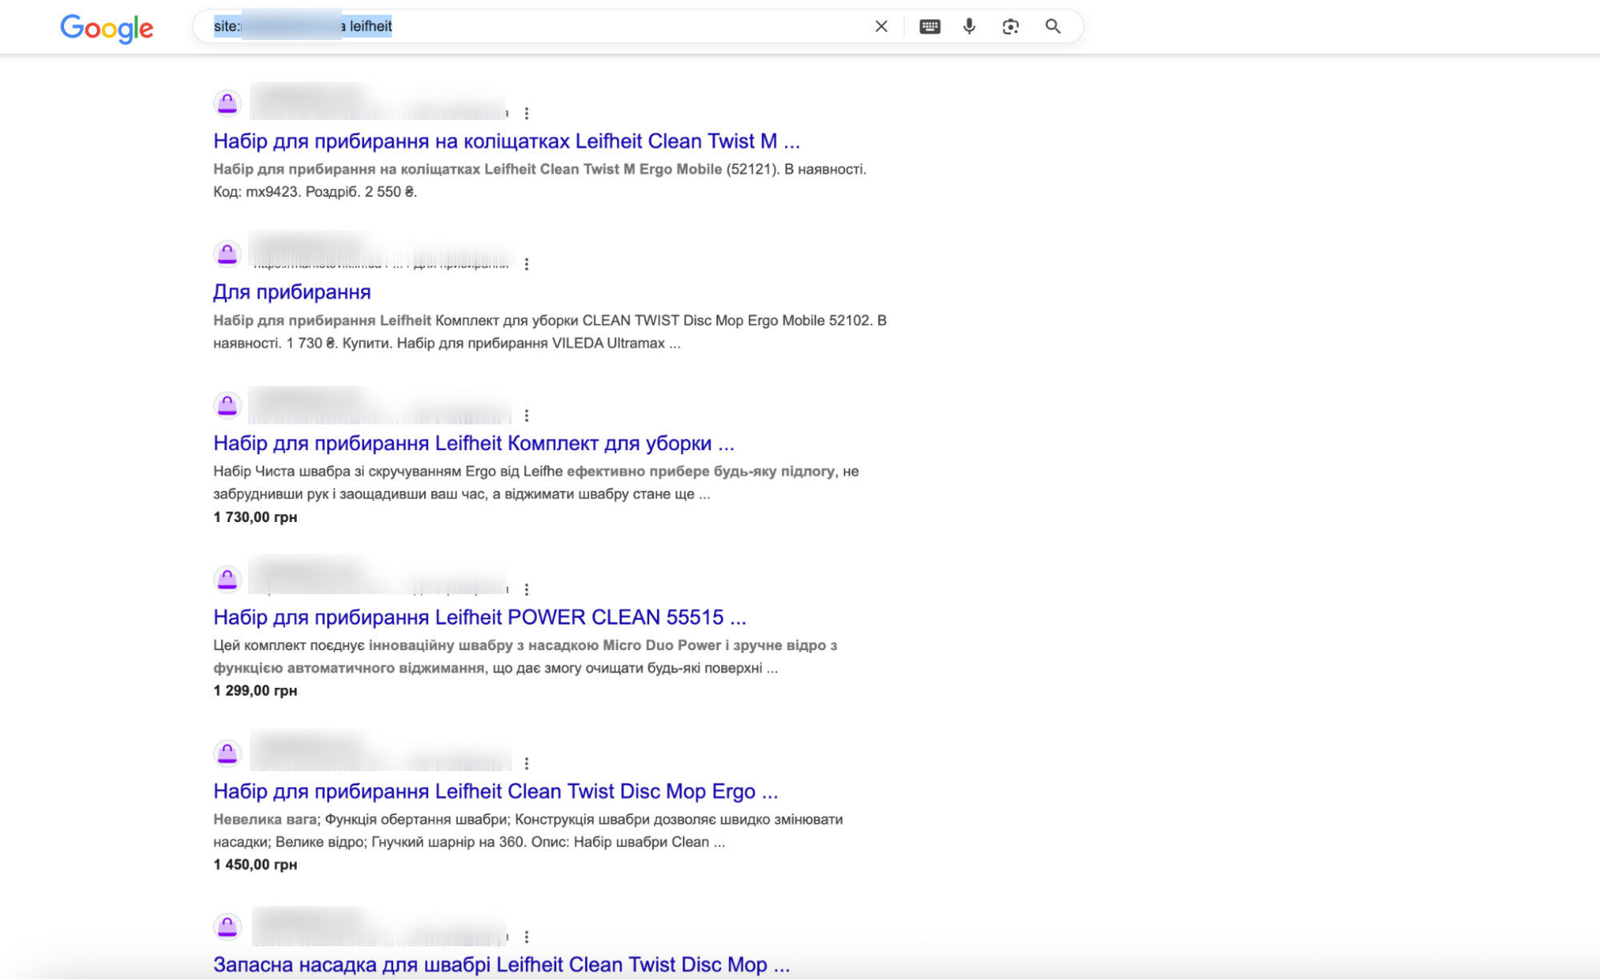Click the Google logo
The image size is (1600, 980).
107,28
